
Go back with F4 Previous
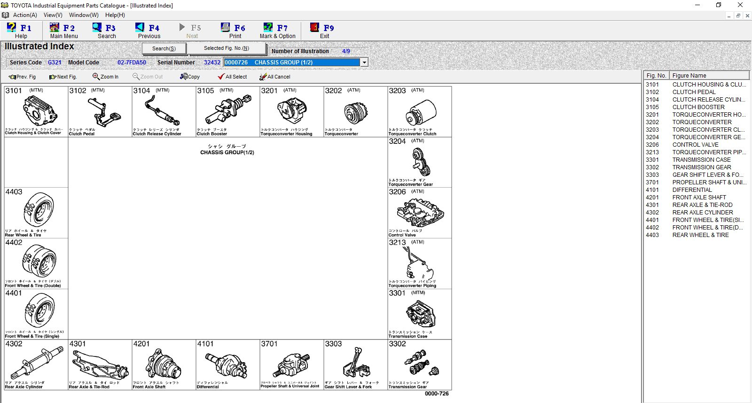tap(149, 31)
